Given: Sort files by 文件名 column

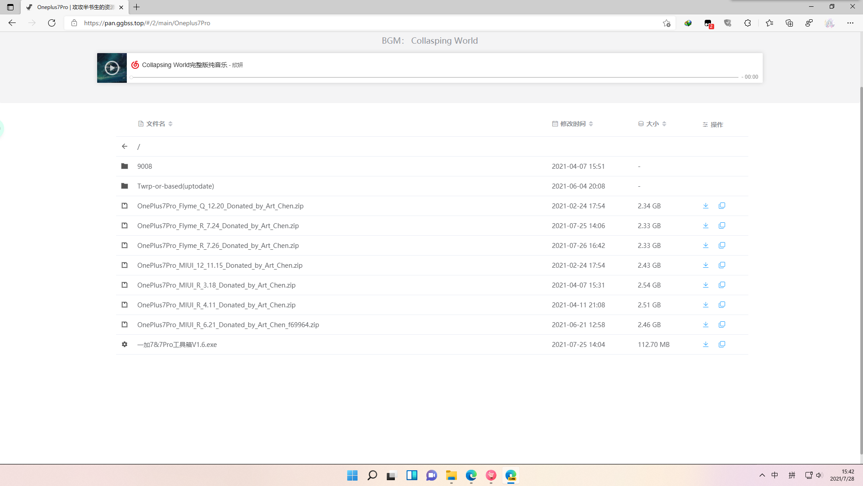Looking at the screenshot, I should pyautogui.click(x=156, y=124).
